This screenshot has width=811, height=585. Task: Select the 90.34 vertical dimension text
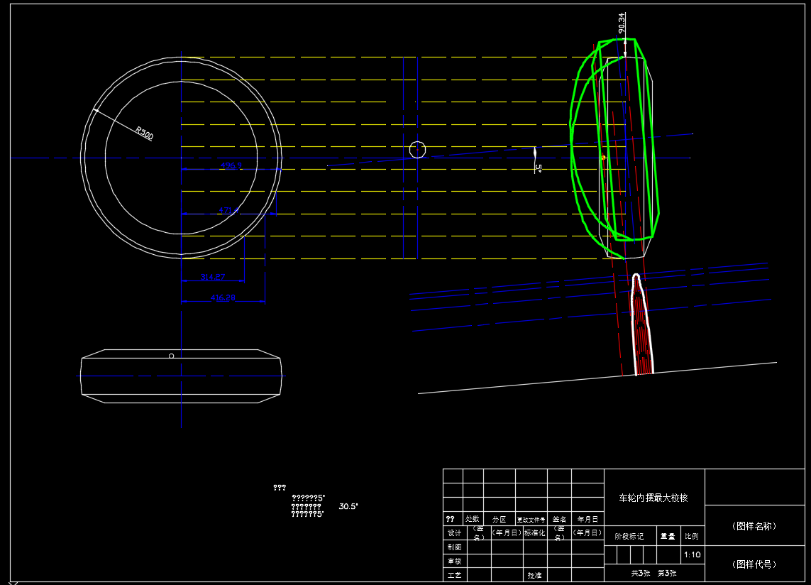tap(622, 23)
